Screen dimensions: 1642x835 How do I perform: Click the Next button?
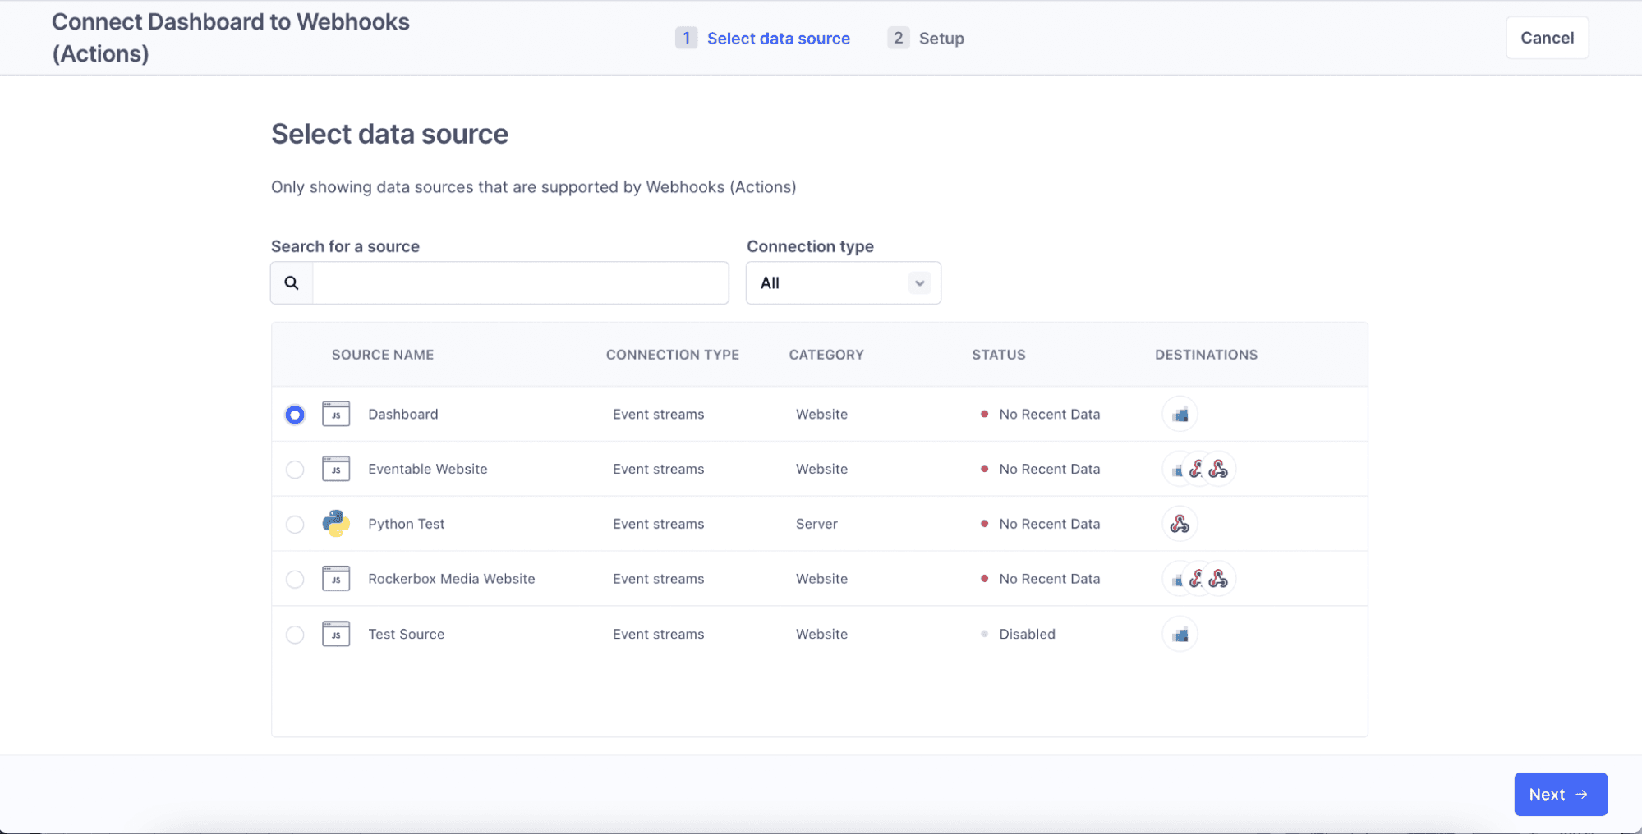pos(1560,794)
